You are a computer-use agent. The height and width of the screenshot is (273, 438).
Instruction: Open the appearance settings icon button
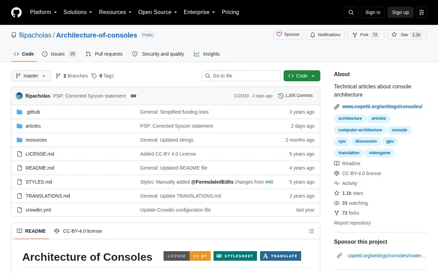(x=422, y=12)
